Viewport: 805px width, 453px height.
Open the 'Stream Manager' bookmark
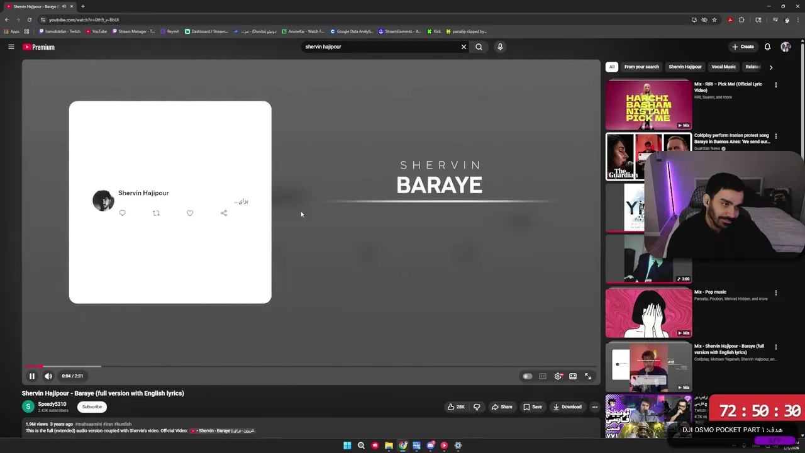(x=133, y=31)
